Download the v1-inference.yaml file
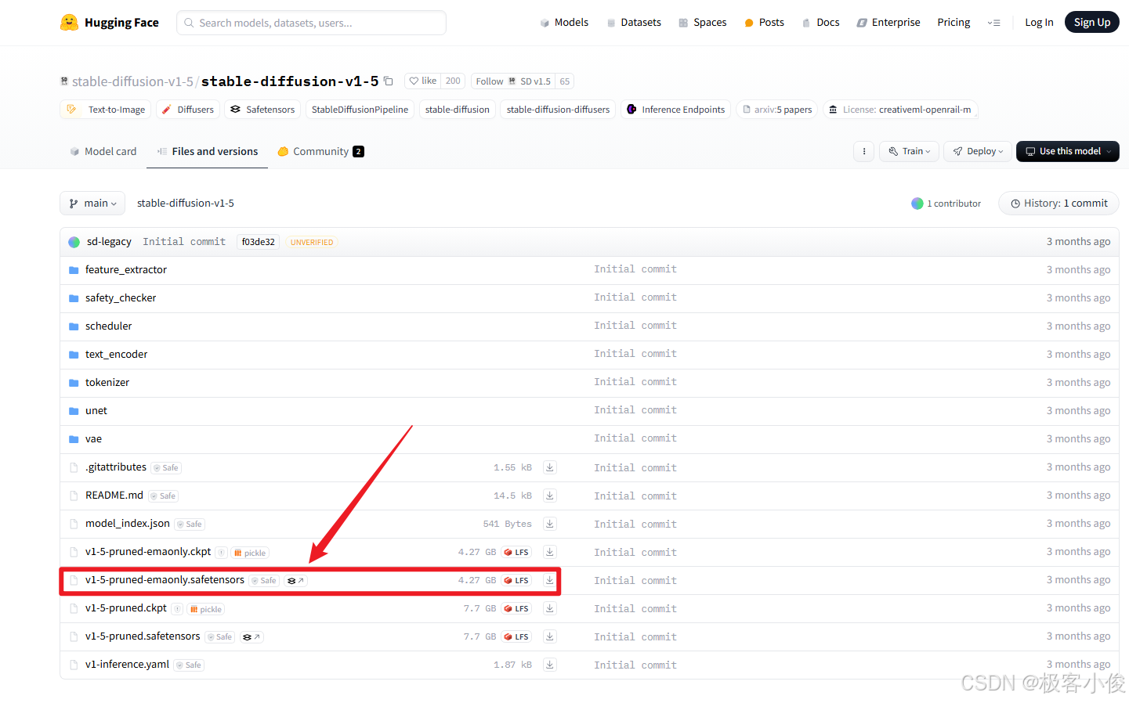Viewport: 1129px width, 703px height. click(x=550, y=665)
